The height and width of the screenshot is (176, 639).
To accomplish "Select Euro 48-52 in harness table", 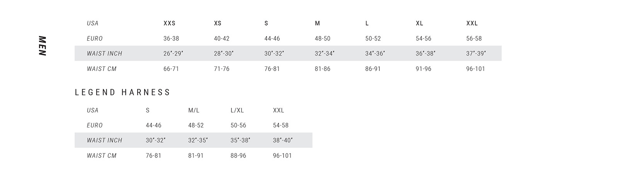I will 196,125.
